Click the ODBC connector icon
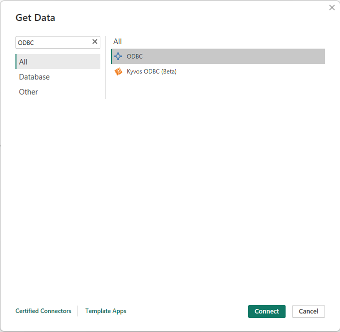The width and height of the screenshot is (340, 332). (118, 56)
